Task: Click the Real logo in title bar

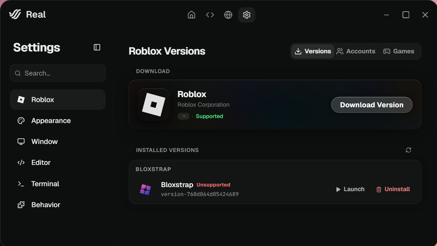Action: 15,14
